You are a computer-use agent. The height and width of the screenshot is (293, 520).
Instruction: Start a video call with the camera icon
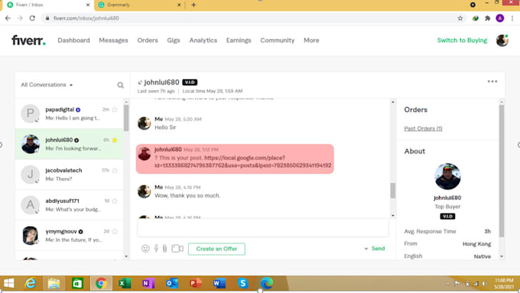point(177,249)
